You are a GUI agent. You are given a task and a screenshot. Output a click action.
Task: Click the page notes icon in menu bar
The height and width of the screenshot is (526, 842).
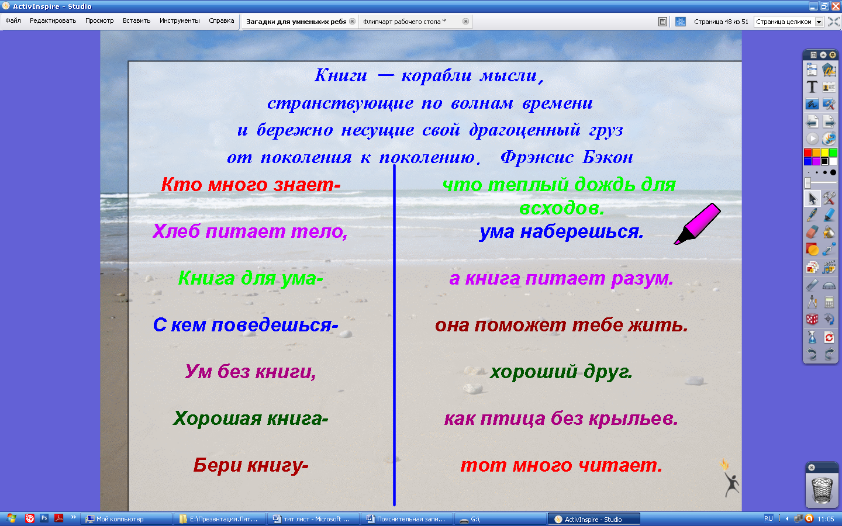click(662, 22)
